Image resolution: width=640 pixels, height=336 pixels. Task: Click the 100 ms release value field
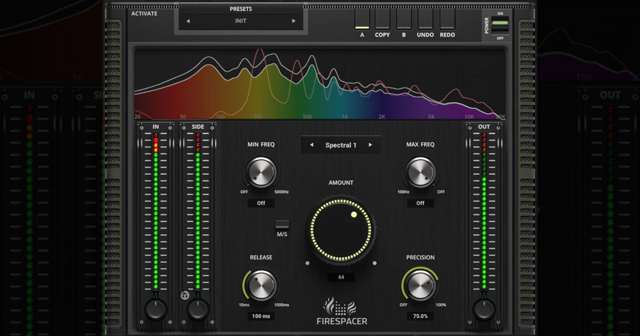[261, 316]
